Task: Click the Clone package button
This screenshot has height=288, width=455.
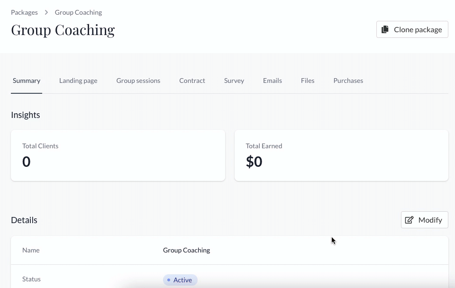Action: click(x=412, y=29)
